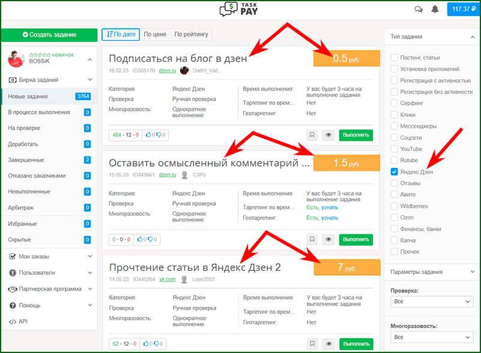
Task: Expand Помощь menu
Action: coord(49,306)
